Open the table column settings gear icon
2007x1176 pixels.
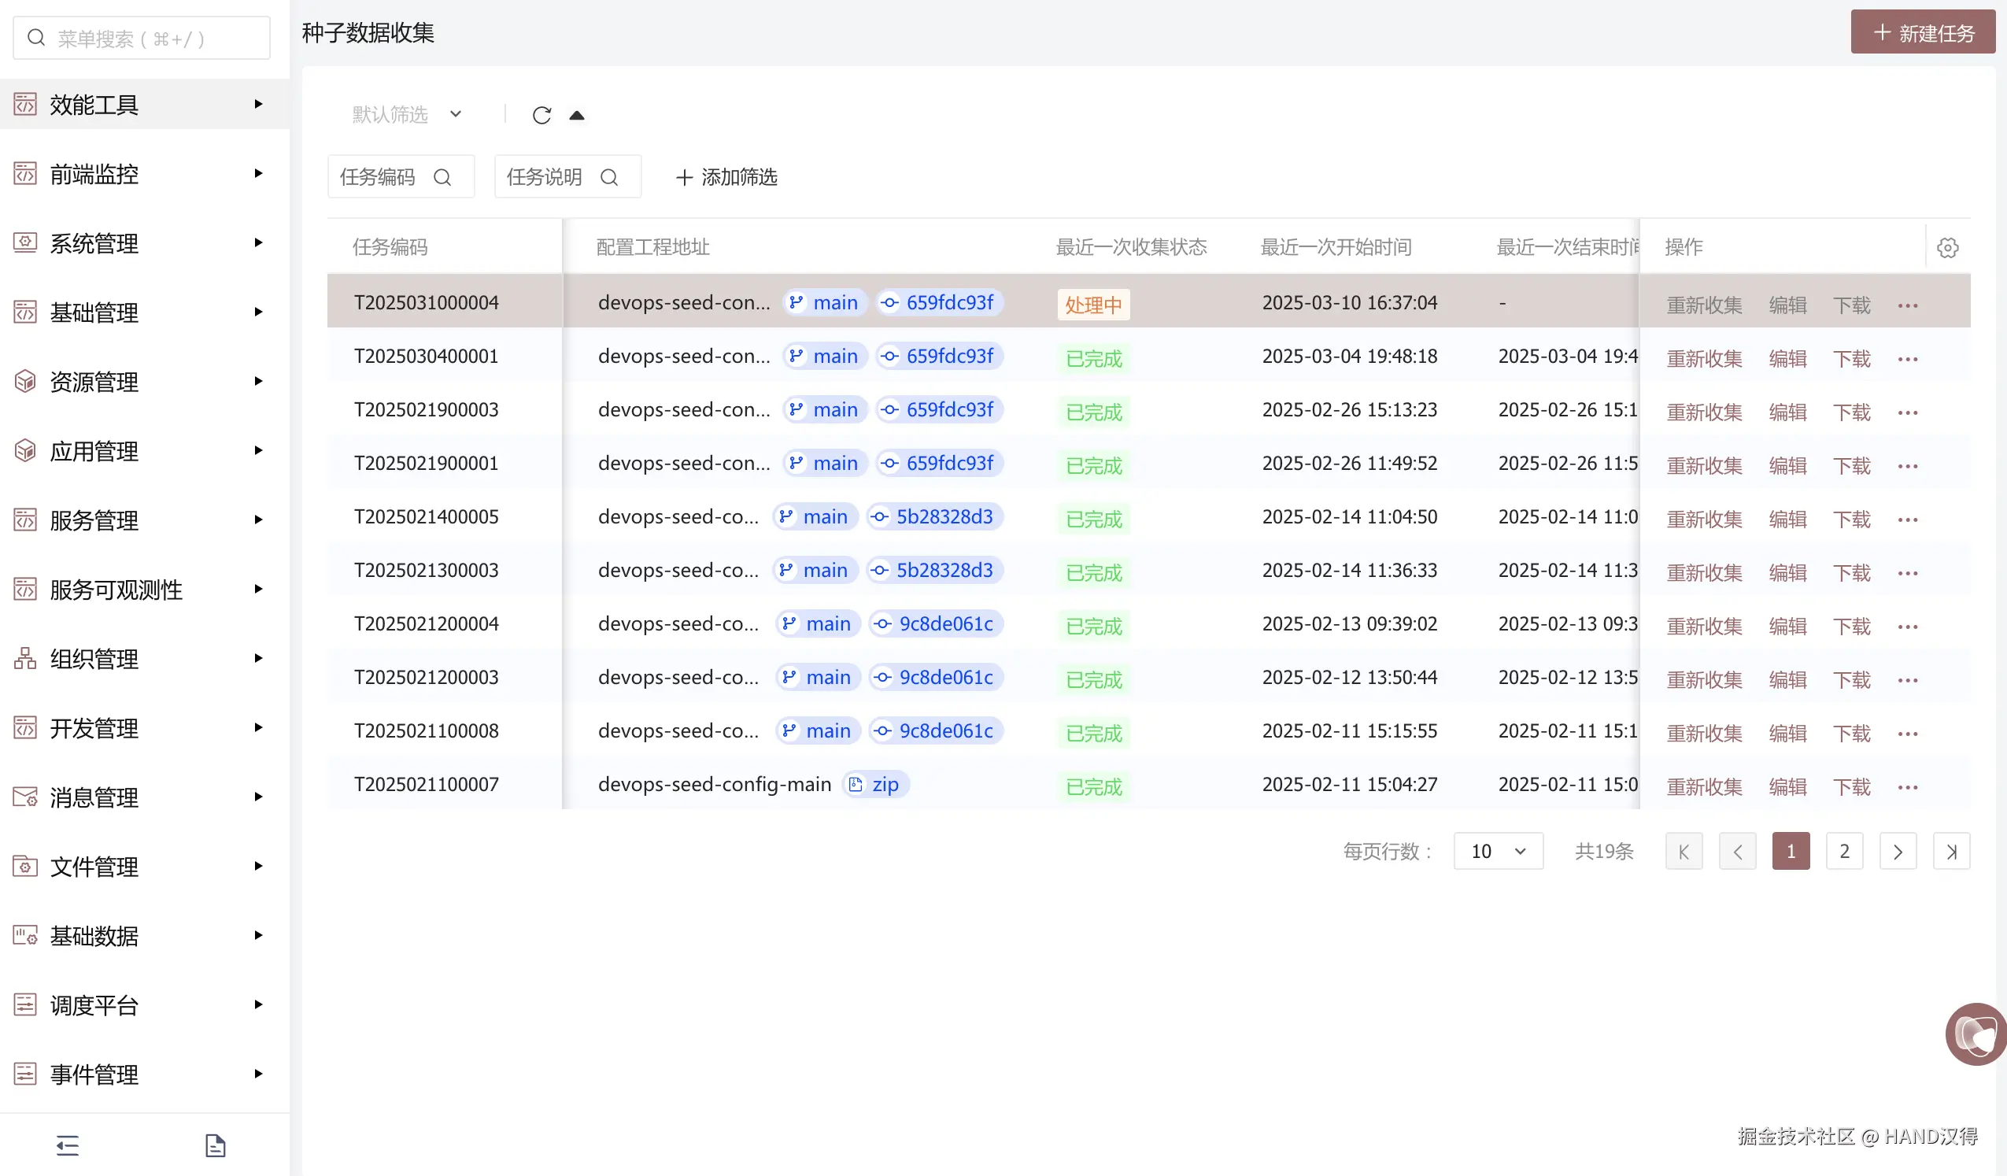(x=1947, y=248)
